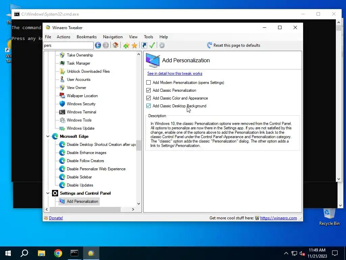Collapse Settings and Control Panel category
Viewport: 346px width, 260px height.
pyautogui.click(x=48, y=193)
